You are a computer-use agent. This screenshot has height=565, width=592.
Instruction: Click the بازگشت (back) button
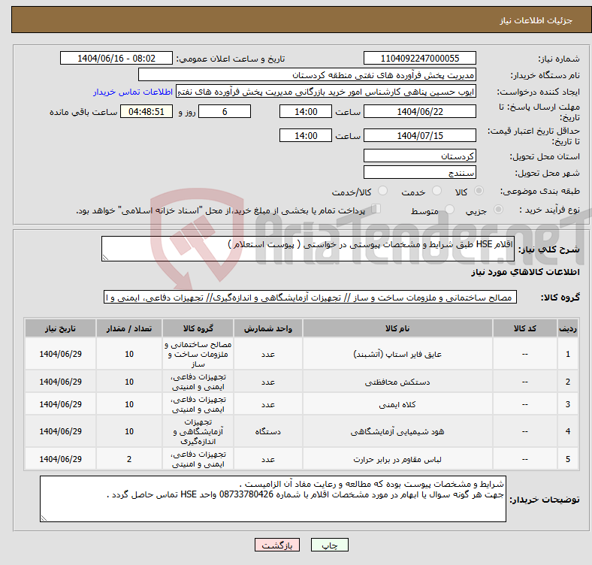tap(277, 545)
